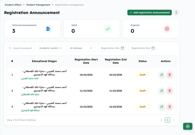Screen dimensions: 195x135
Task: Edit the announcement starting 11/10/2026
Action: coord(162,91)
